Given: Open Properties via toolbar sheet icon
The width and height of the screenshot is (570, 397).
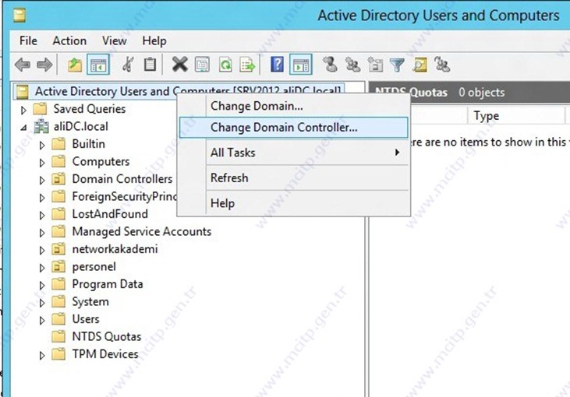Looking at the screenshot, I should tap(202, 65).
